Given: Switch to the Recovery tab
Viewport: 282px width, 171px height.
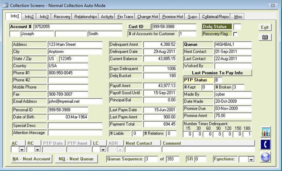Looking at the screenshot, I should (x=61, y=16).
